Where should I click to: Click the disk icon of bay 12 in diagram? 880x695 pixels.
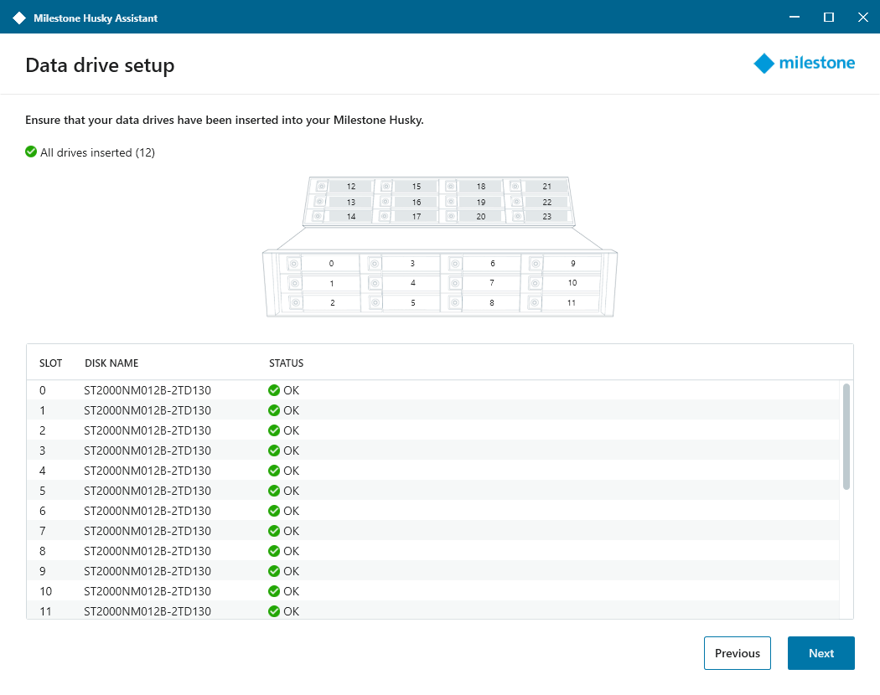(322, 186)
